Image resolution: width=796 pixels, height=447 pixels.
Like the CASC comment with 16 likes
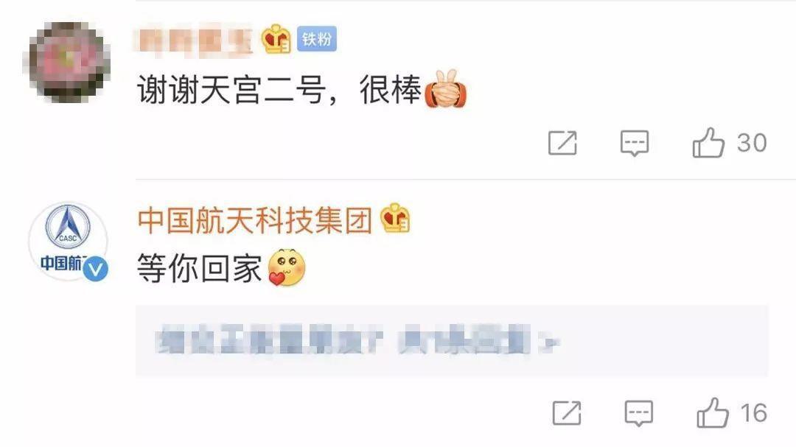coord(712,413)
